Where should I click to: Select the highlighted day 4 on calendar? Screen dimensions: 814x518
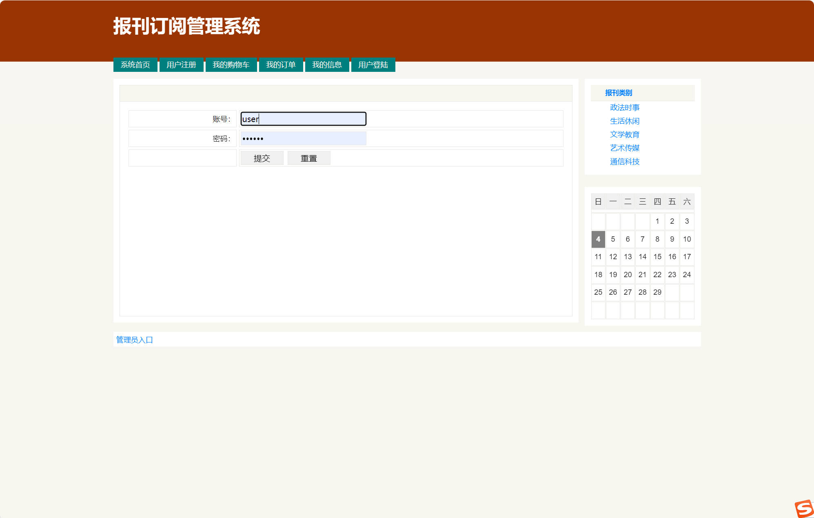[x=598, y=239]
